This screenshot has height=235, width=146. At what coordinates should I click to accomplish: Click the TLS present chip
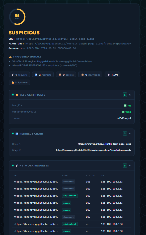[x=20, y=82]
